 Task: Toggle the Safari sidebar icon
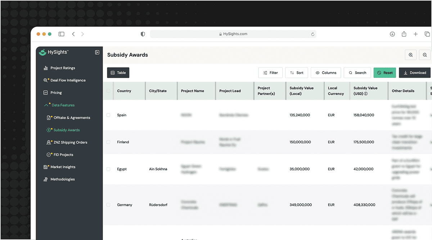(x=62, y=34)
